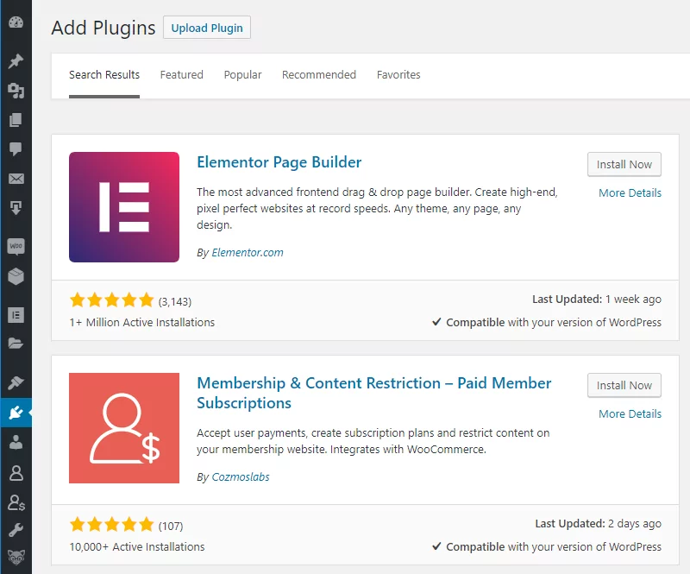Click the Upload Plugin button
The image size is (690, 574).
tap(207, 28)
